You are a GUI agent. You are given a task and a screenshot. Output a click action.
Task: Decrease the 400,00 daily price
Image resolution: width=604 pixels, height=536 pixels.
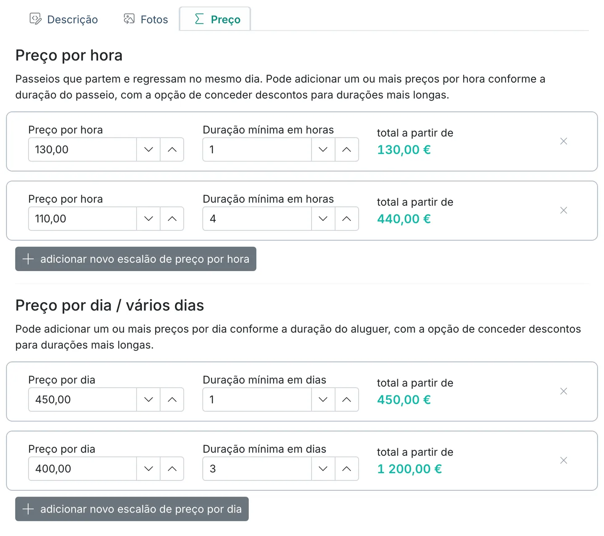(148, 469)
